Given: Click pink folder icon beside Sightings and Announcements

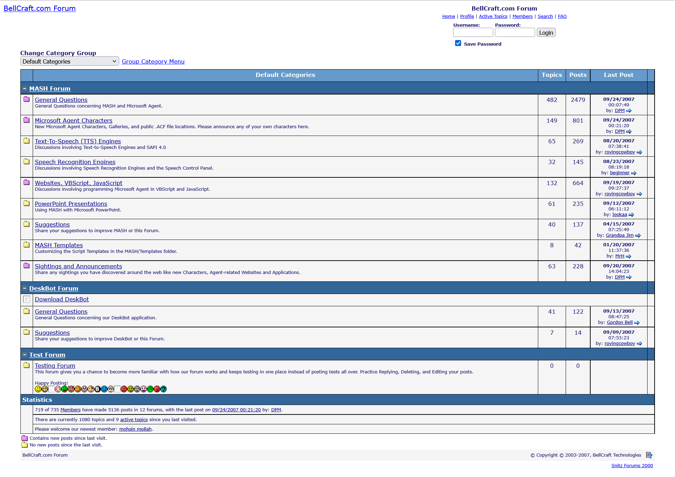Looking at the screenshot, I should (26, 266).
